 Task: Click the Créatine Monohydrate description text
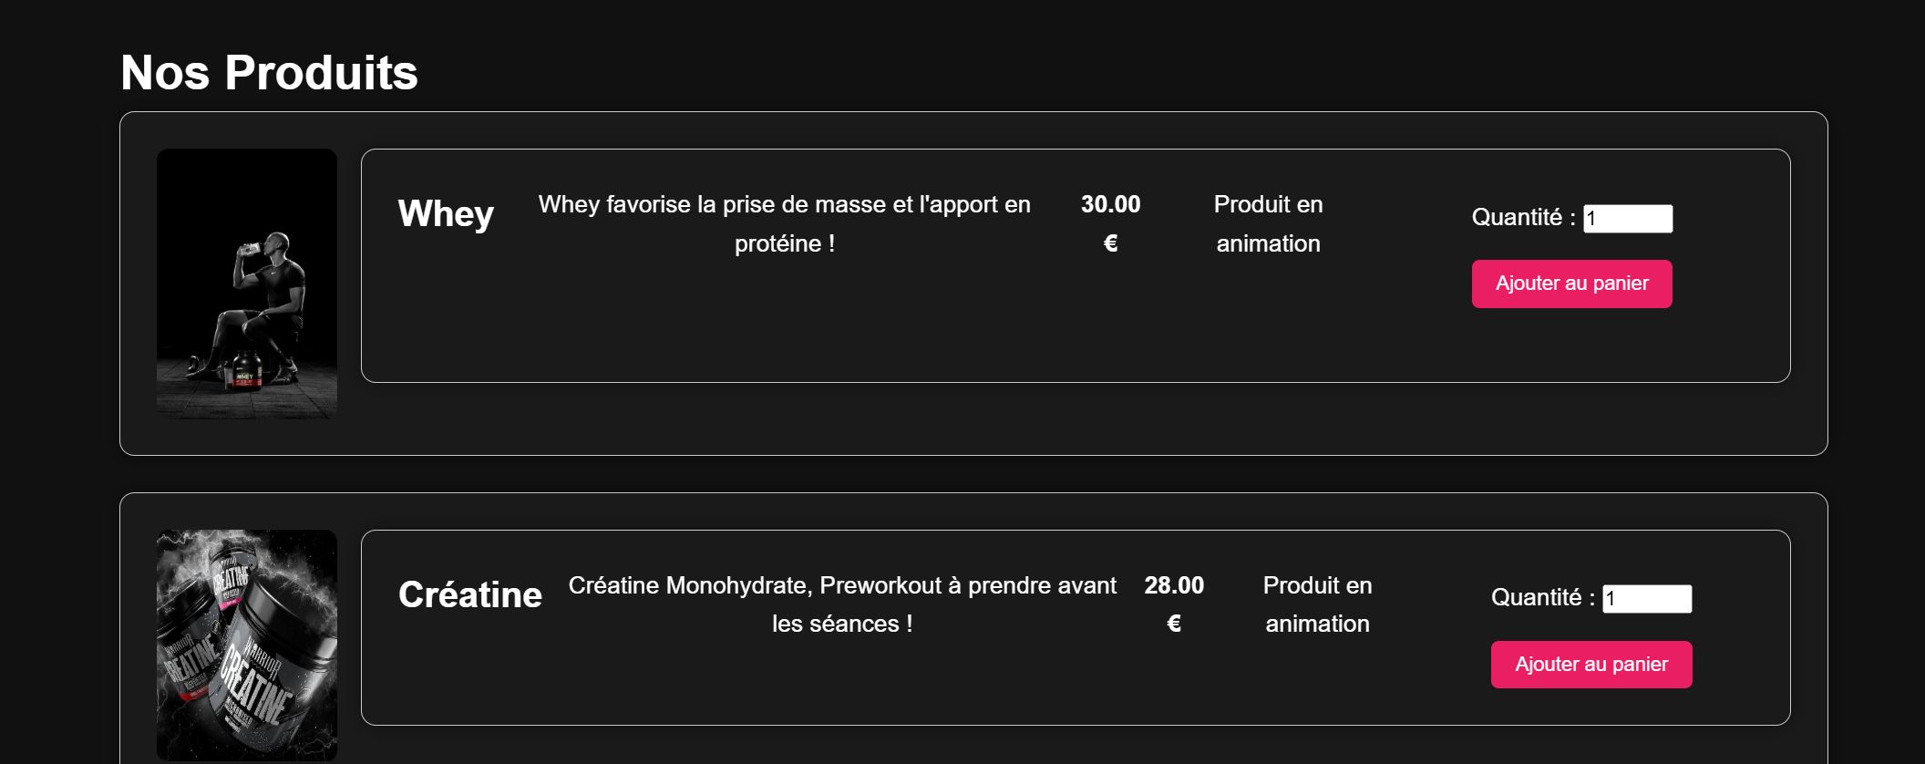click(842, 604)
